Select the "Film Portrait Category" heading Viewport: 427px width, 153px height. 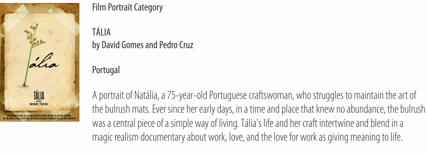click(127, 7)
